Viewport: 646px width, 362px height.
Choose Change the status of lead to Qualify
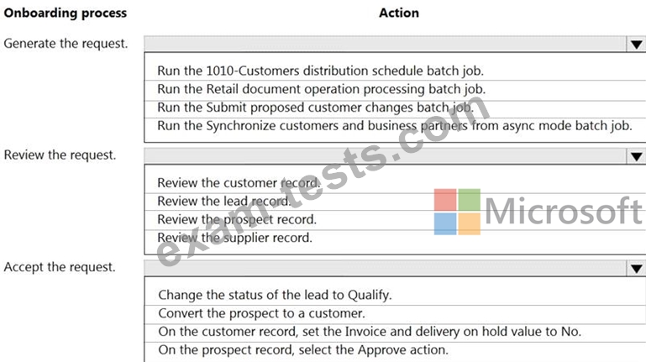pos(275,295)
